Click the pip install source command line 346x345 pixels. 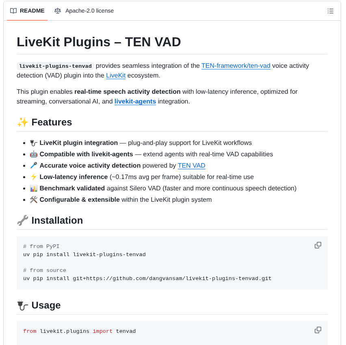point(147,278)
